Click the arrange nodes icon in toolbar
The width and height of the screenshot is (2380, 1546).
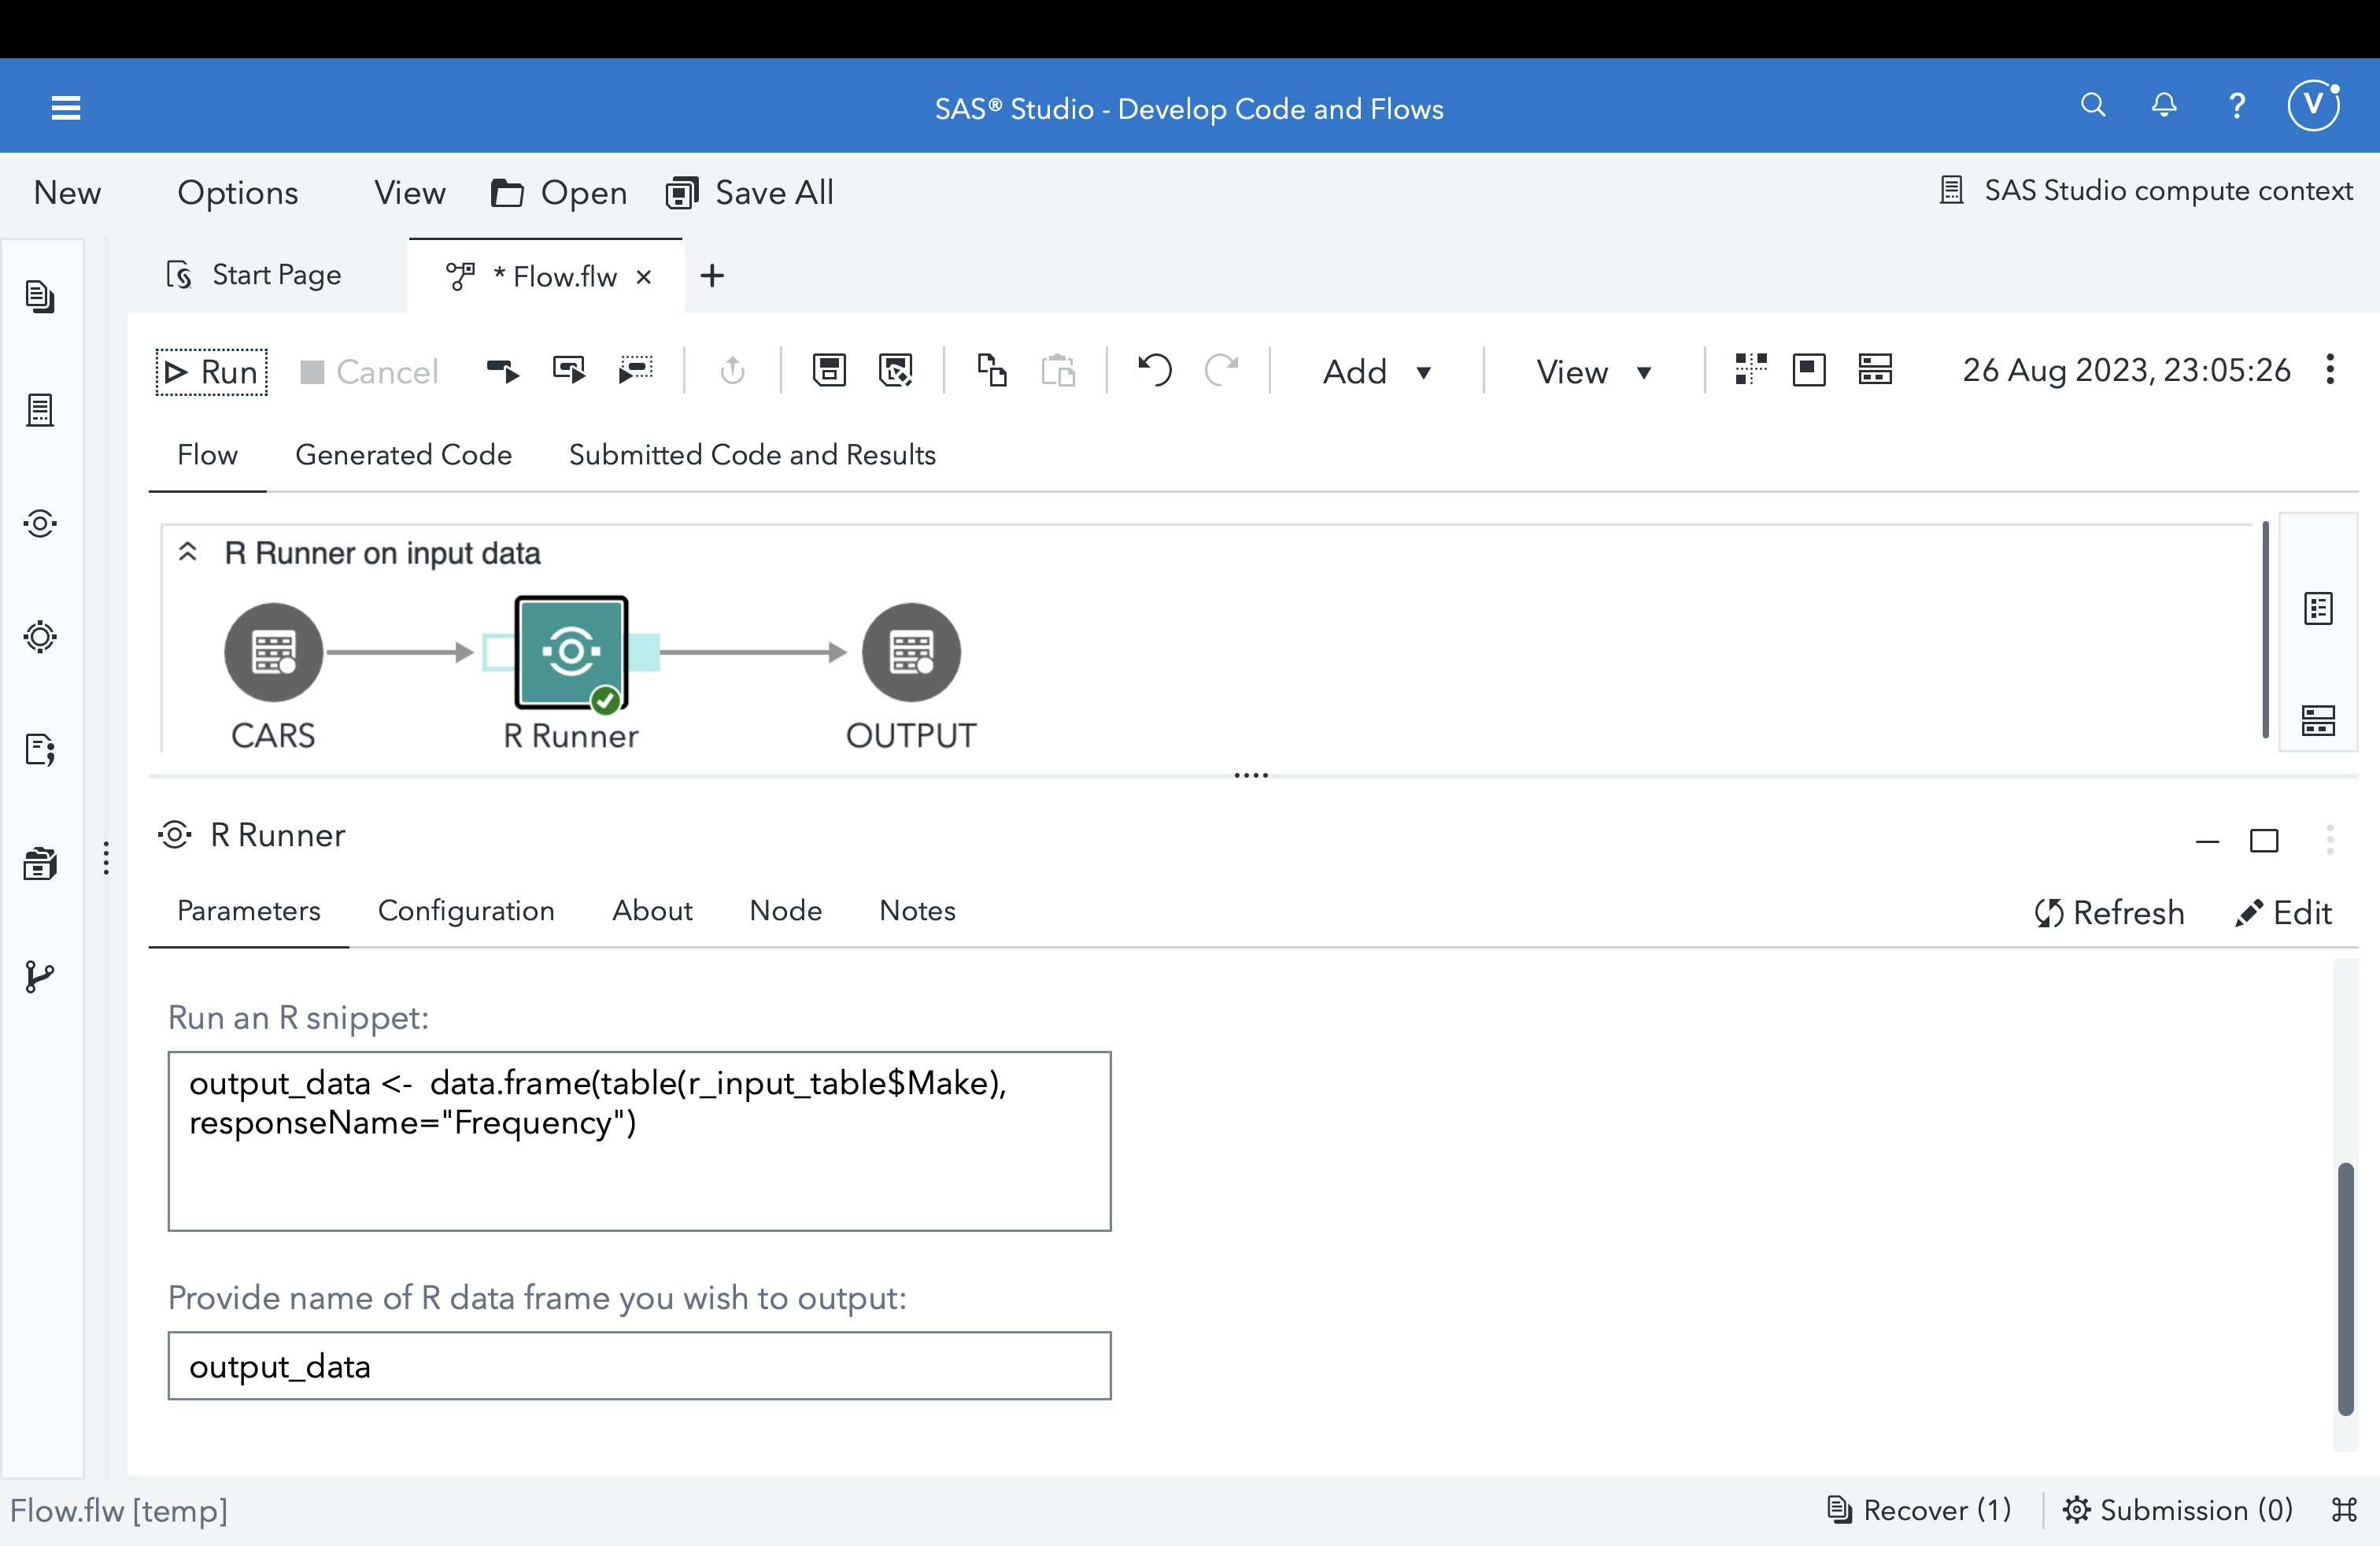(1750, 371)
